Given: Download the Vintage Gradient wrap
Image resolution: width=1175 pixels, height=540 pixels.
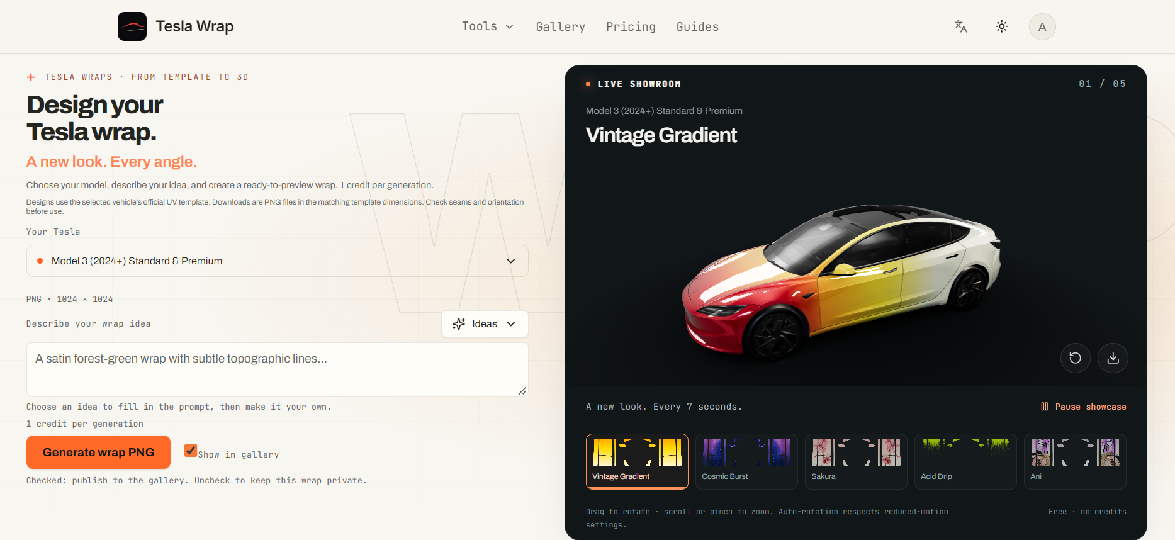Looking at the screenshot, I should tap(1113, 358).
